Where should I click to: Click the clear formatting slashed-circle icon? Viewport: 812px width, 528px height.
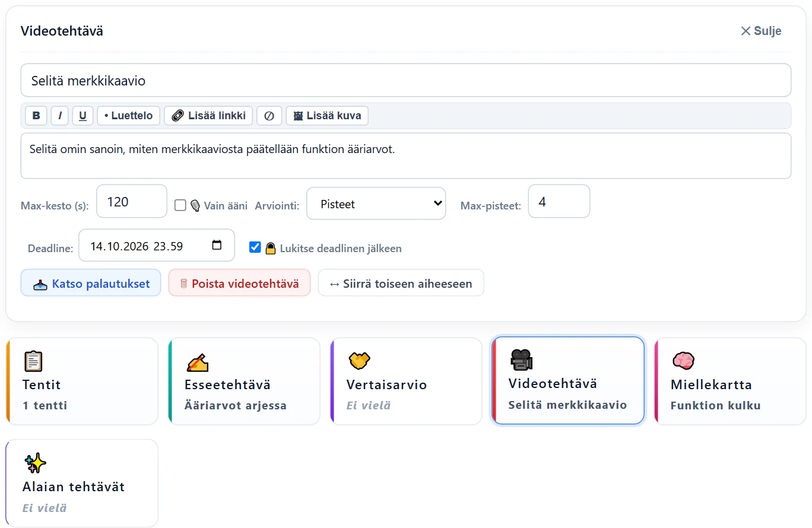tap(269, 116)
